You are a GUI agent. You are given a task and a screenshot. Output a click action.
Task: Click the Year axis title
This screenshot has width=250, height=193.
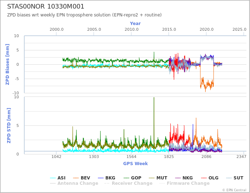[135, 24]
